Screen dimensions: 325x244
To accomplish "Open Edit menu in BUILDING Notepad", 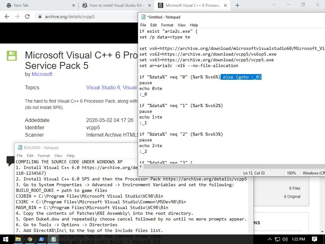I will tap(30, 156).
